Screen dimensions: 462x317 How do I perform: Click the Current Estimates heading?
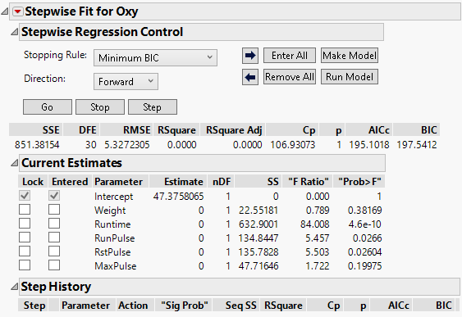tap(71, 163)
